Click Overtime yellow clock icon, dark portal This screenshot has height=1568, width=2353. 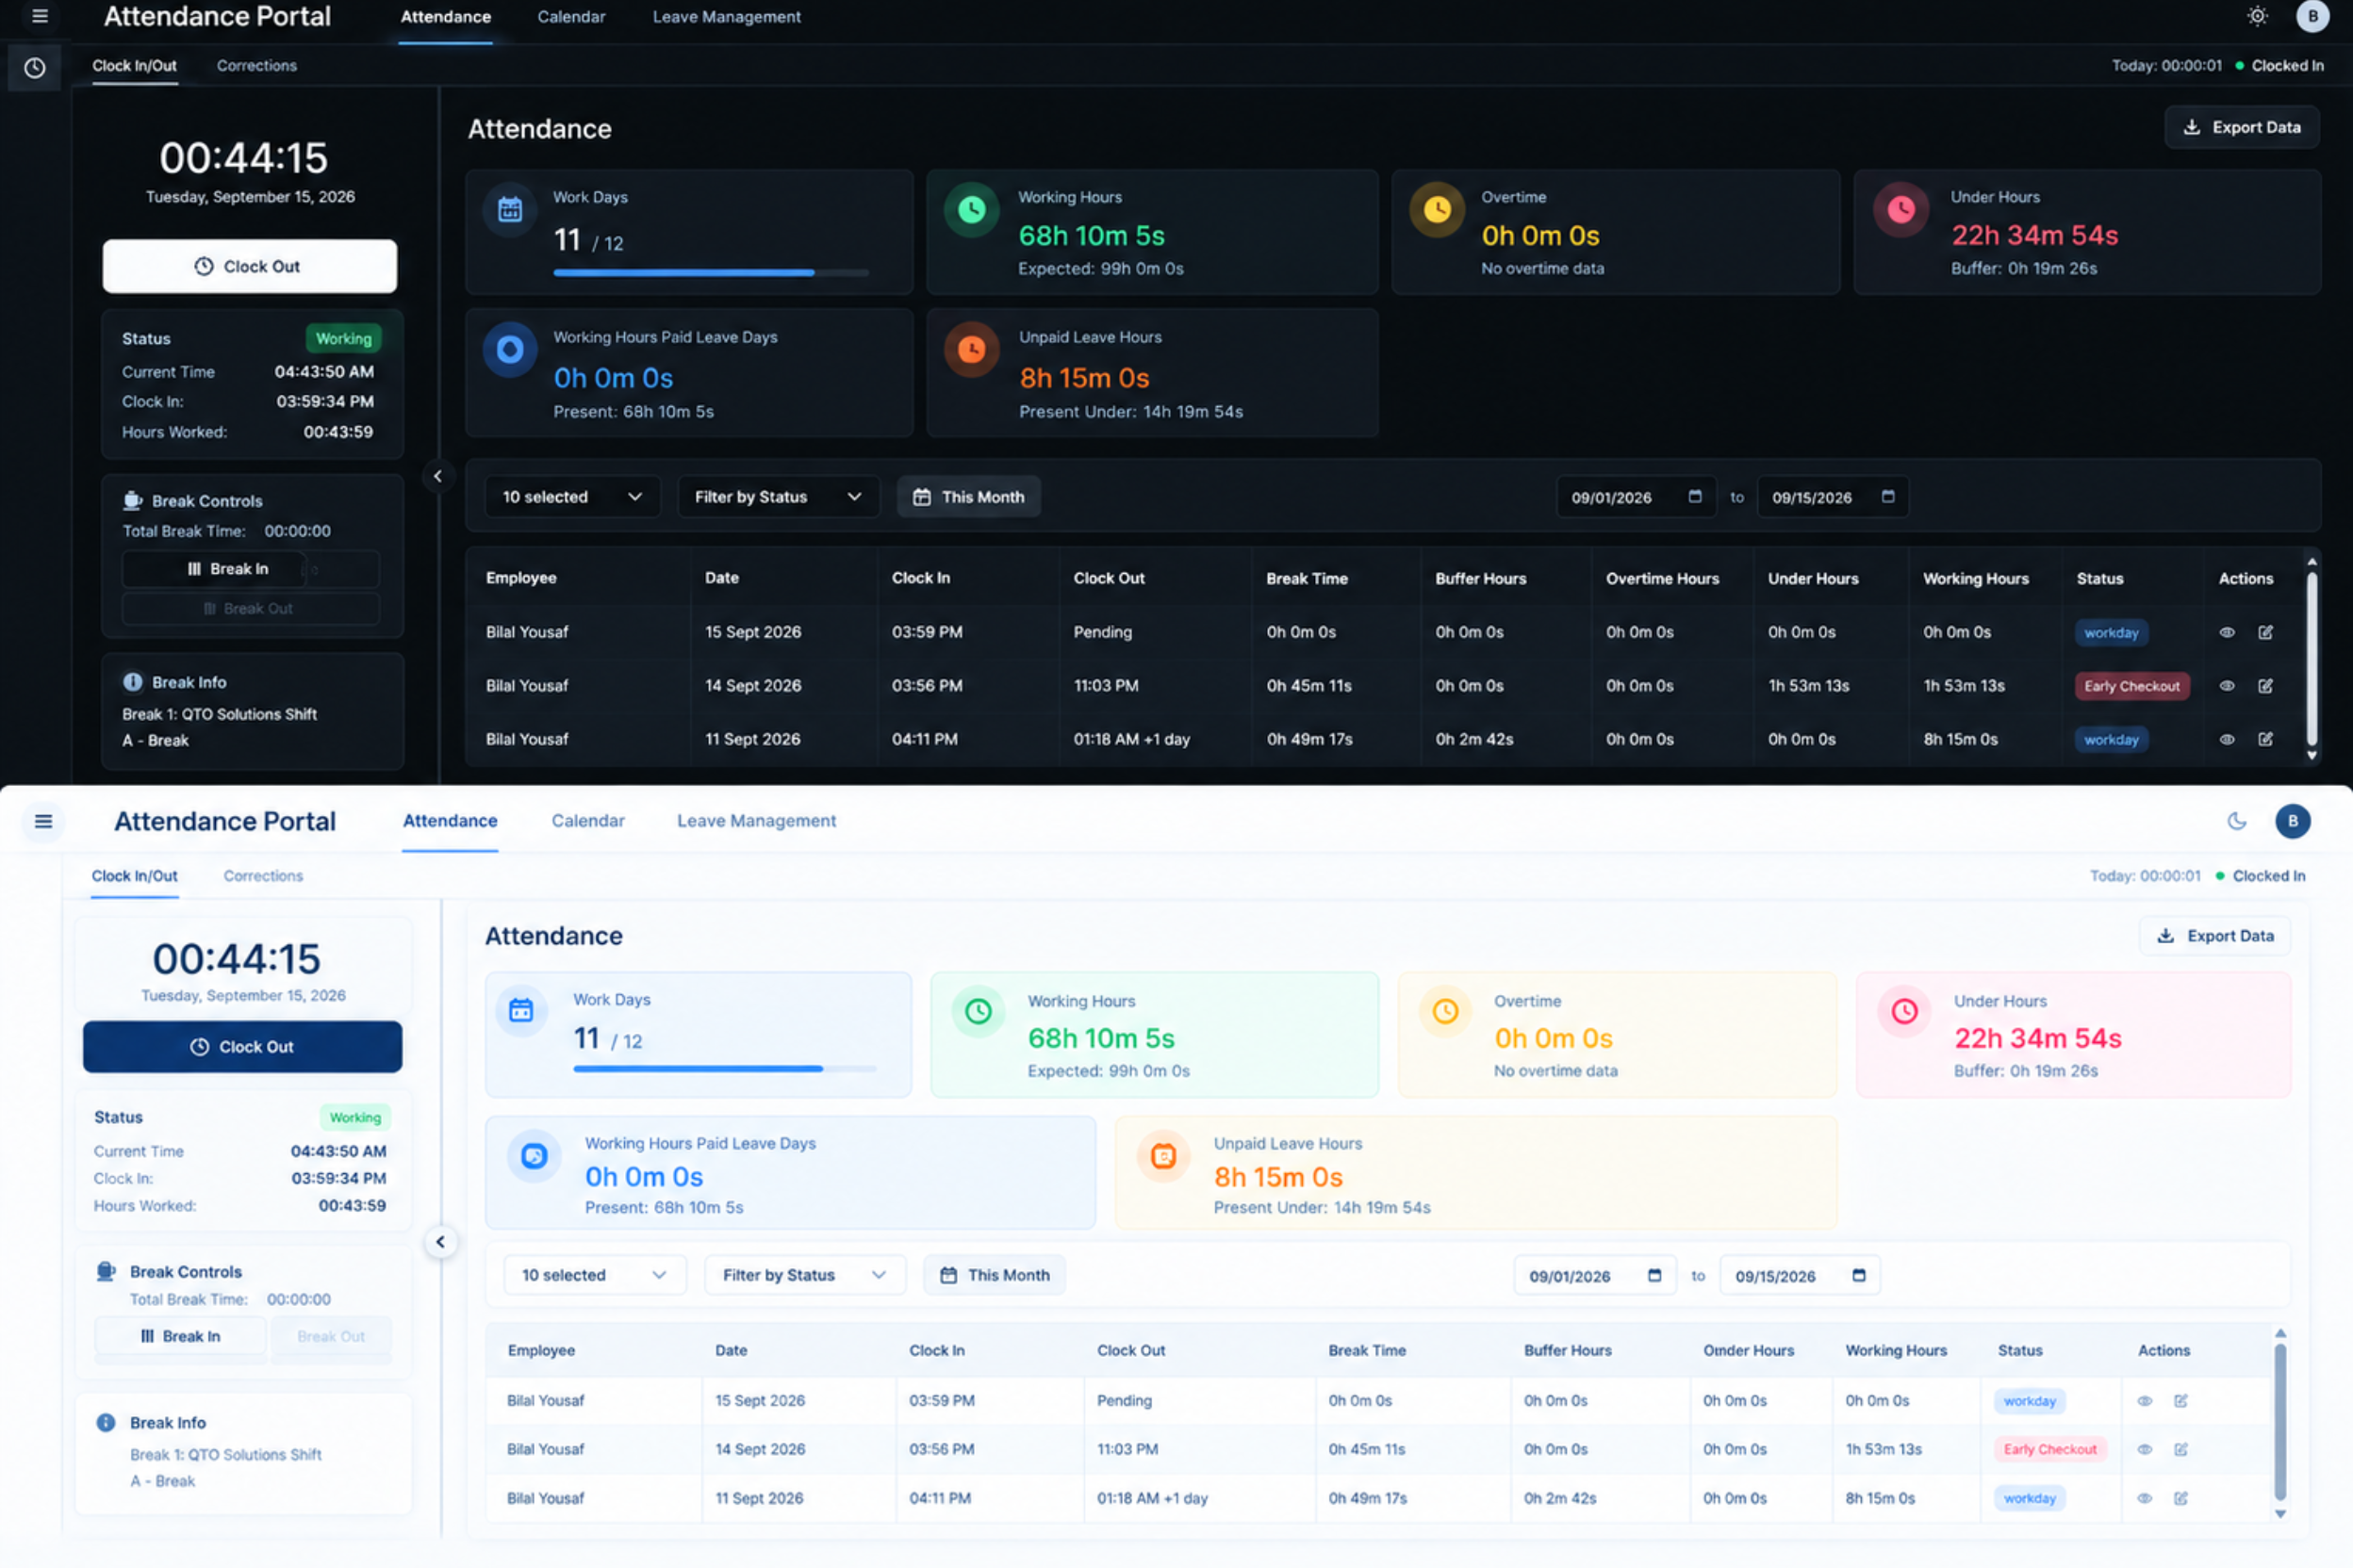pos(1438,209)
